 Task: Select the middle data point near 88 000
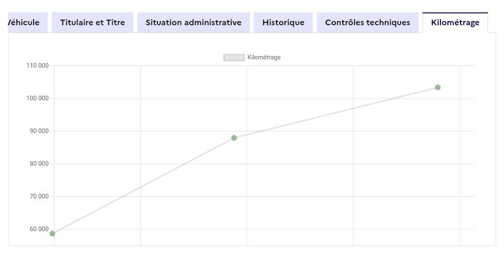[234, 138]
